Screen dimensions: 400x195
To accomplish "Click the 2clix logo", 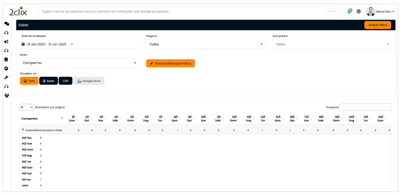I will click(x=18, y=12).
